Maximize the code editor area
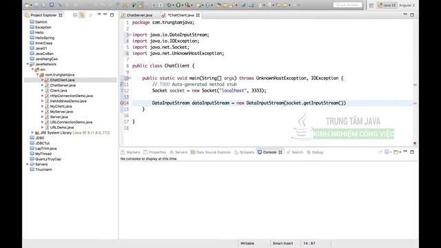This screenshot has width=441, height=248. [412, 14]
